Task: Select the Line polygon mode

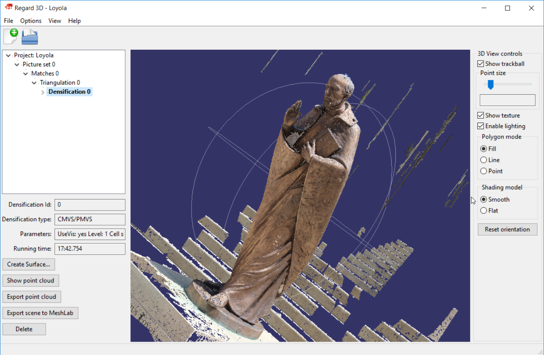Action: pyautogui.click(x=483, y=160)
